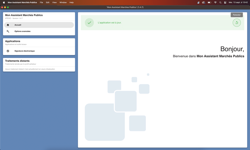Open the Edit menu
This screenshot has width=250, height=150.
pyautogui.click(x=47, y=2)
